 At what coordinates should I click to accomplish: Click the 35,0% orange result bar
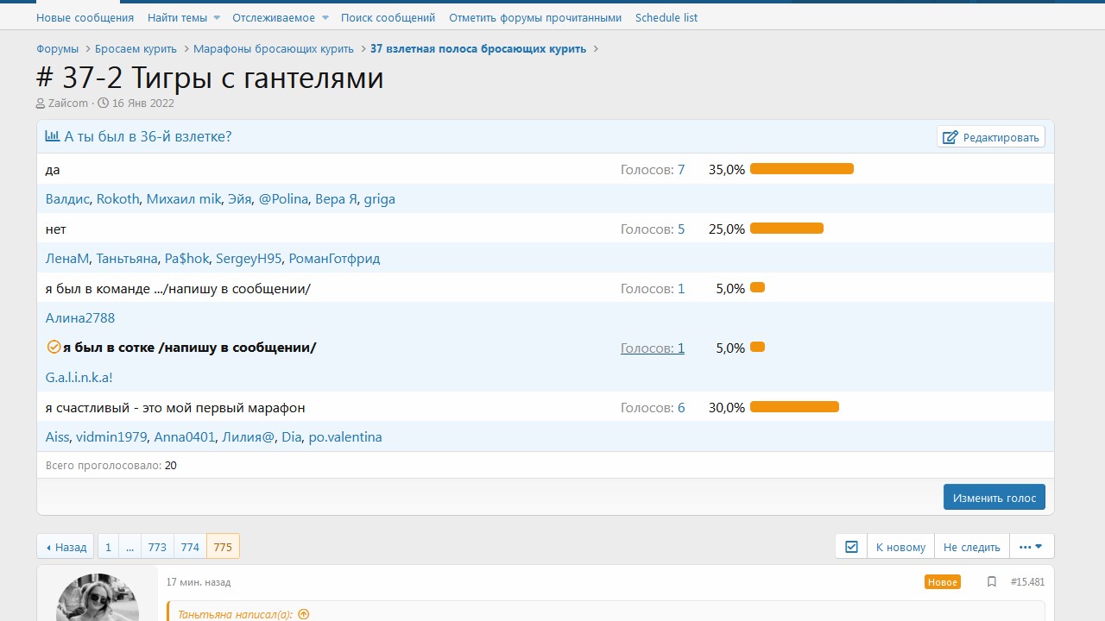click(802, 169)
